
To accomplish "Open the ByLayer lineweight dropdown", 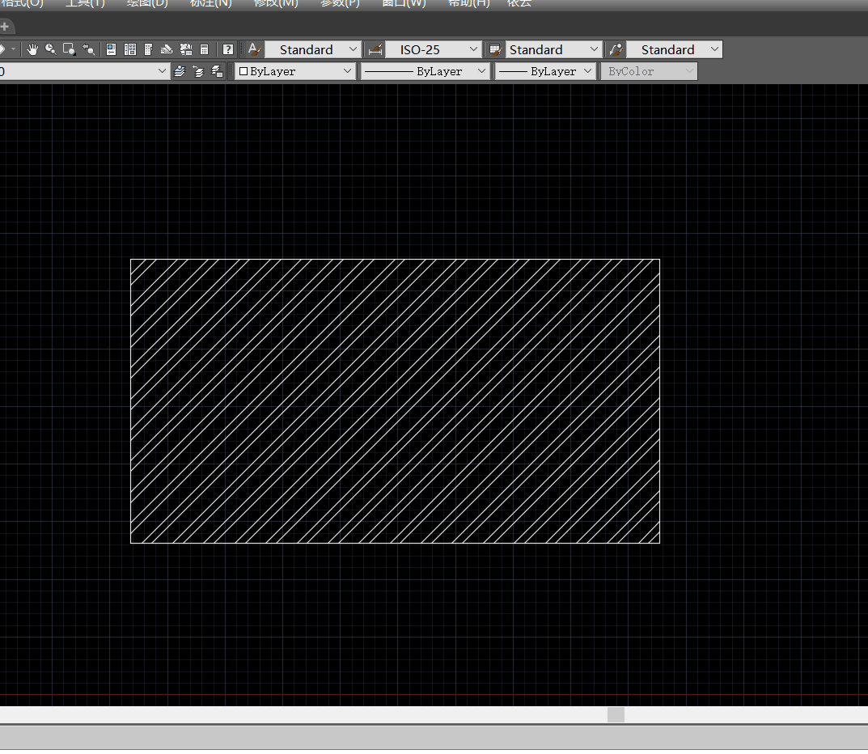I will [545, 71].
